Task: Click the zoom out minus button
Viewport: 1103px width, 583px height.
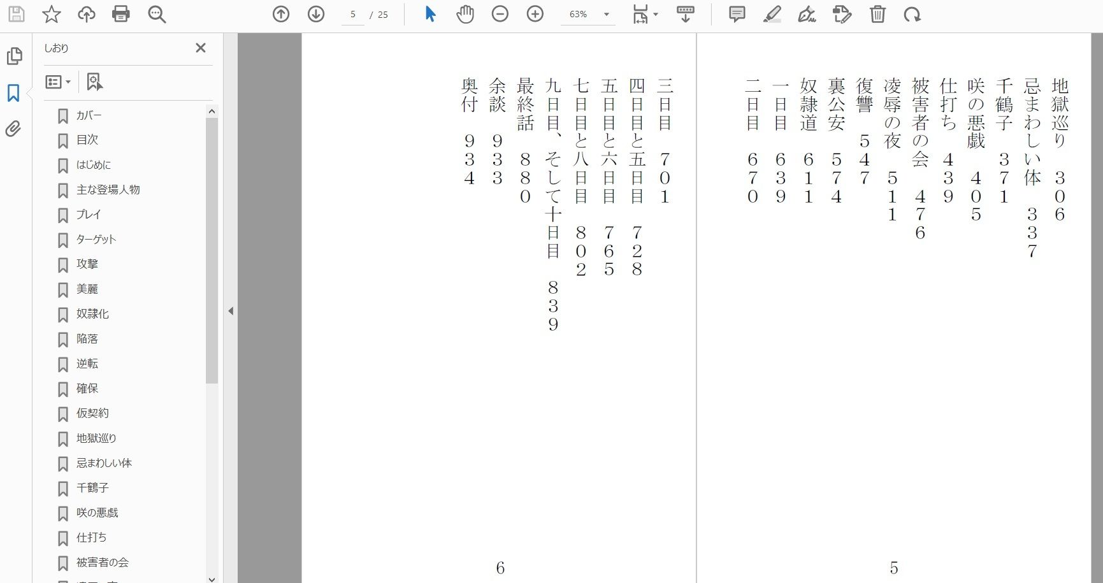Action: point(500,14)
